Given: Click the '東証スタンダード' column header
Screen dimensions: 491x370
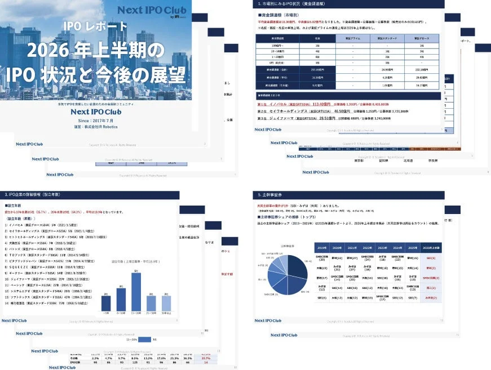Looking at the screenshot, I should (387, 38).
